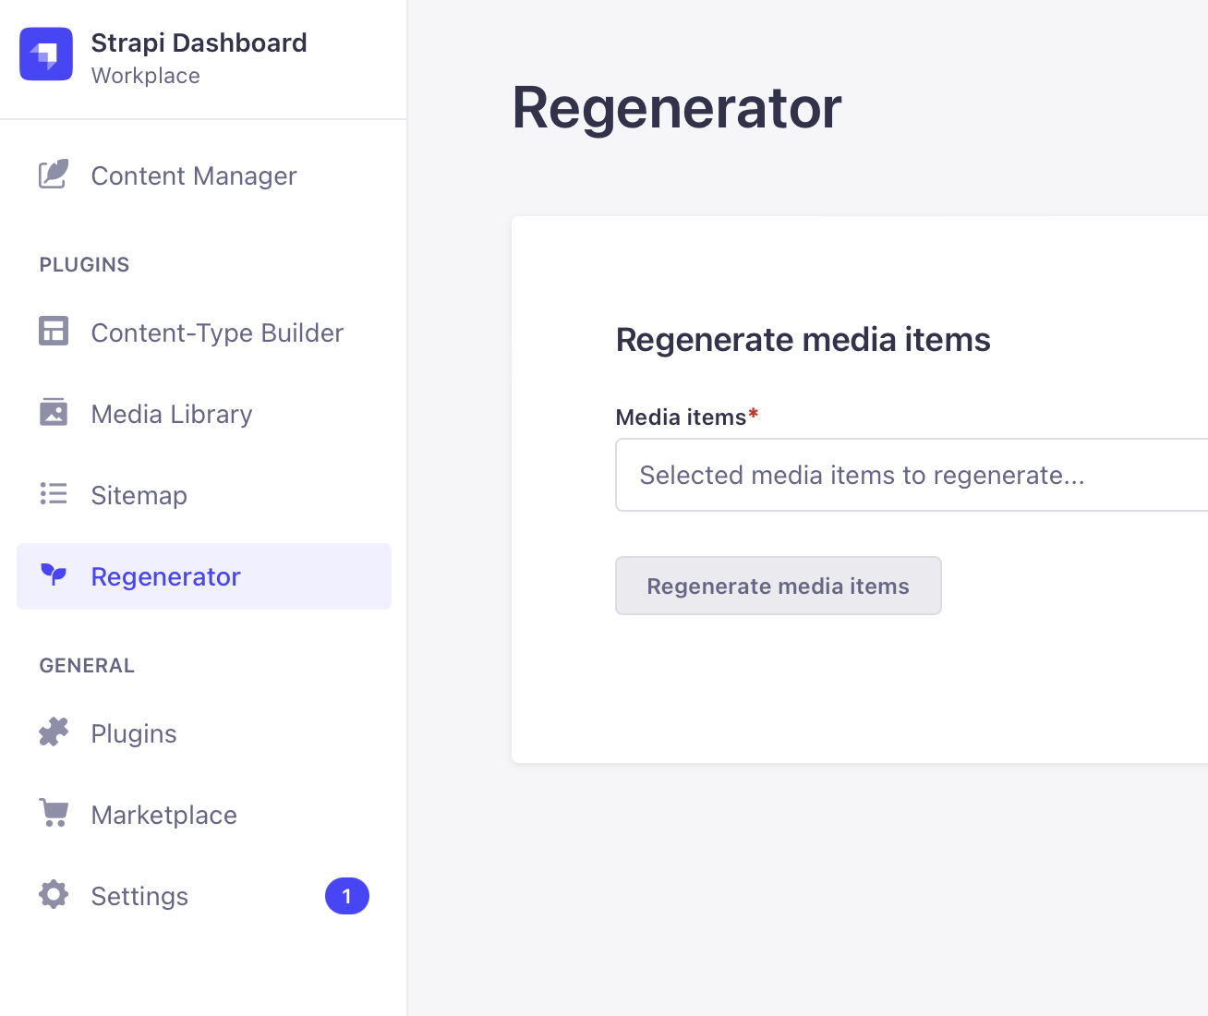Click the Settings notification badge
The width and height of the screenshot is (1208, 1016).
[x=347, y=896]
